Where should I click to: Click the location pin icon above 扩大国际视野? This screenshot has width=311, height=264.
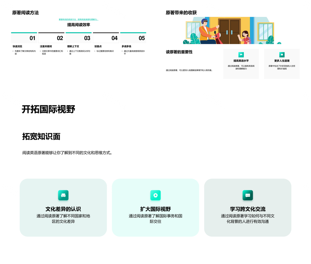click(155, 195)
